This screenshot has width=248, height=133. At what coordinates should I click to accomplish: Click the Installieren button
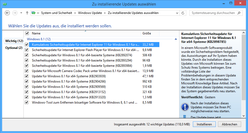coord(204,124)
